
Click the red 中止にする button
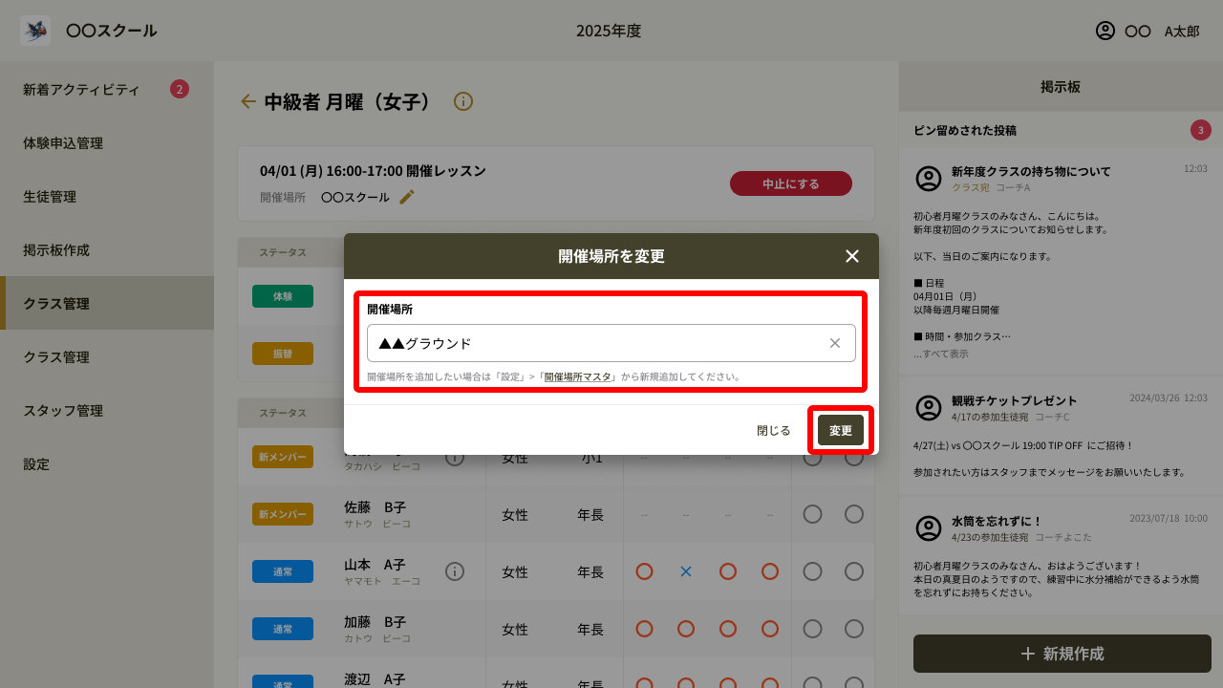[790, 183]
